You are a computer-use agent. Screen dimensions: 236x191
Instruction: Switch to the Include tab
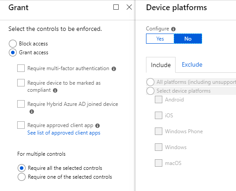pos(161,65)
